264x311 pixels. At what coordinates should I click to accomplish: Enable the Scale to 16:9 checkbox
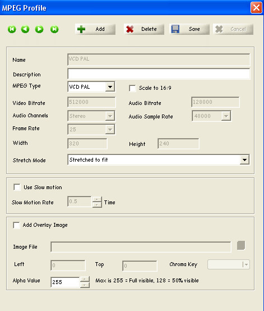coord(132,88)
